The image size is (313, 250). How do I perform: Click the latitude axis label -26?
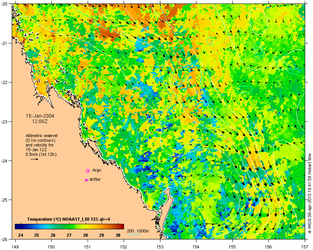4,239
